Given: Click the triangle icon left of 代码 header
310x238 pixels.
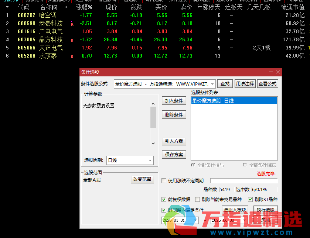Looking at the screenshot, I should (7, 7).
